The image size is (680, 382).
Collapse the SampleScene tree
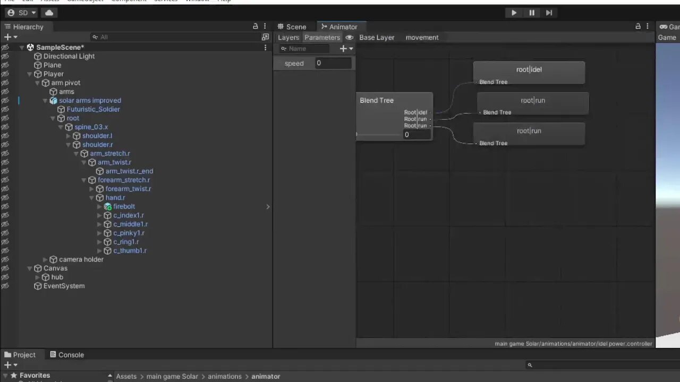(22, 48)
